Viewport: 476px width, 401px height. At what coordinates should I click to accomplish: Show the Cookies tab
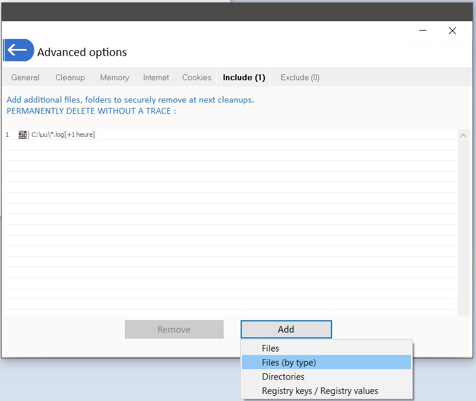click(x=196, y=77)
